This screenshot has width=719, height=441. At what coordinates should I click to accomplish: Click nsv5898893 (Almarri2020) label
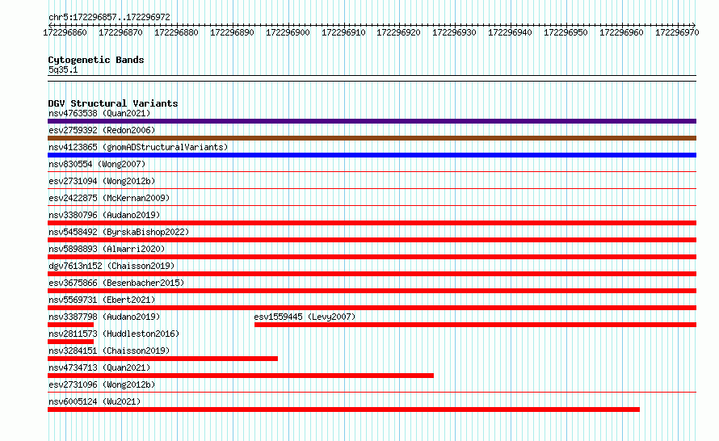click(x=107, y=249)
